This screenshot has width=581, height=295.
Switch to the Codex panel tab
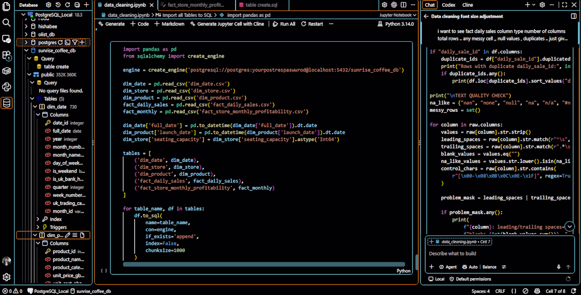coord(448,5)
